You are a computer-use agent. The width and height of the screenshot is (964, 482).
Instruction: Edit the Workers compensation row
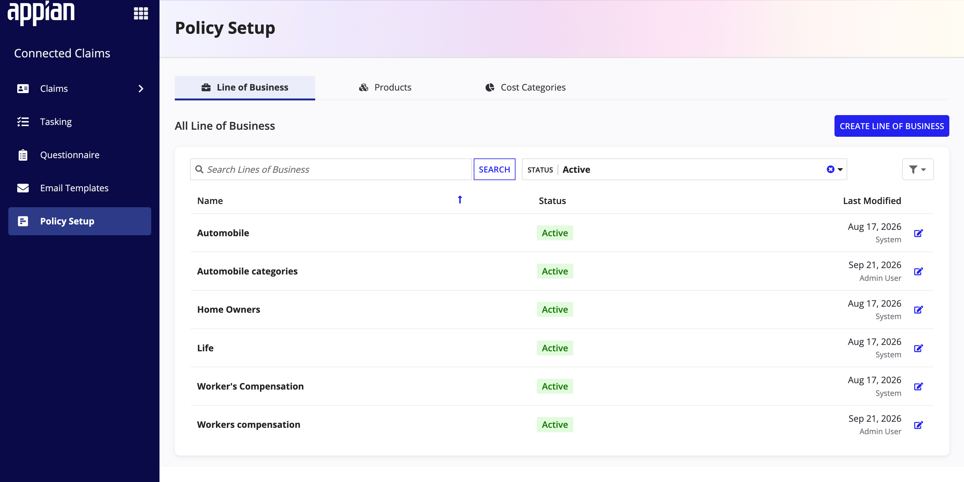[x=918, y=425]
